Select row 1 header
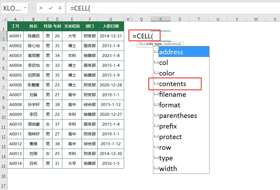The height and width of the screenshot is (190, 280). click(x=3, y=26)
